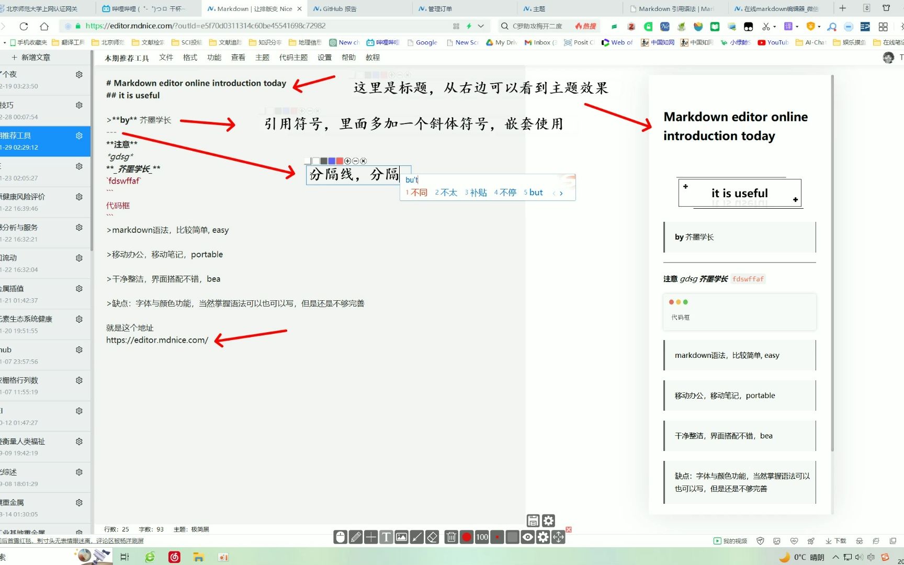Open settings gear for article dated 1-22 16:39:46
The width and height of the screenshot is (904, 565).
(x=79, y=197)
